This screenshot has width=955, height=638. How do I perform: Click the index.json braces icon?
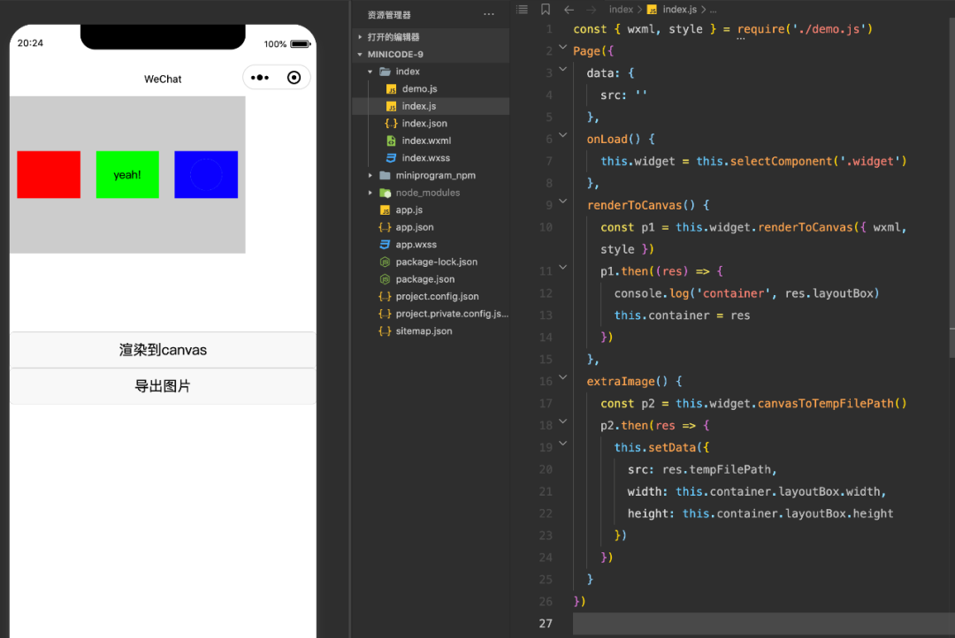click(x=391, y=124)
